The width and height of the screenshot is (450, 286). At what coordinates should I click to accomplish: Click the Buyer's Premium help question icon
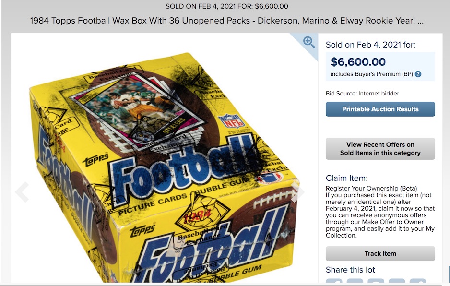(x=418, y=74)
